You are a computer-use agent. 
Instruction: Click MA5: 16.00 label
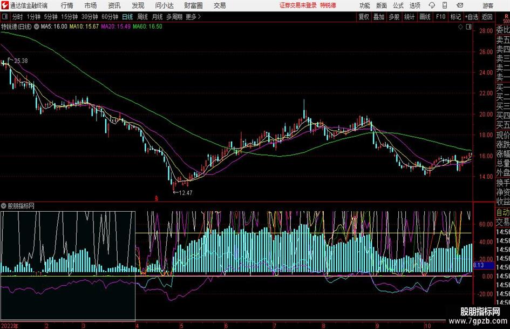tap(54, 26)
